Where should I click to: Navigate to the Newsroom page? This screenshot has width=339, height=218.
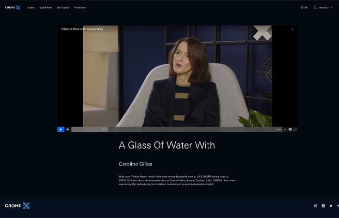(80, 8)
